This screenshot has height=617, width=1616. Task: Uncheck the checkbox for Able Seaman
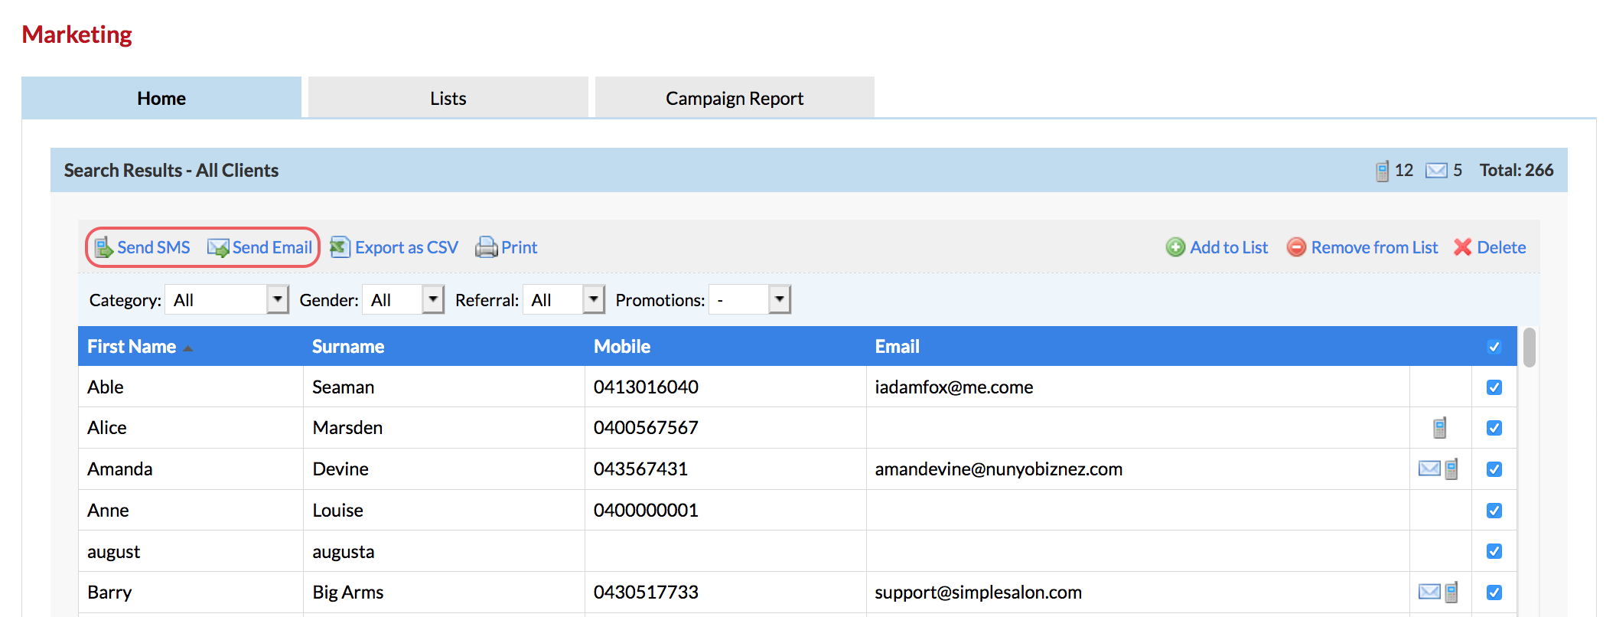pyautogui.click(x=1494, y=387)
